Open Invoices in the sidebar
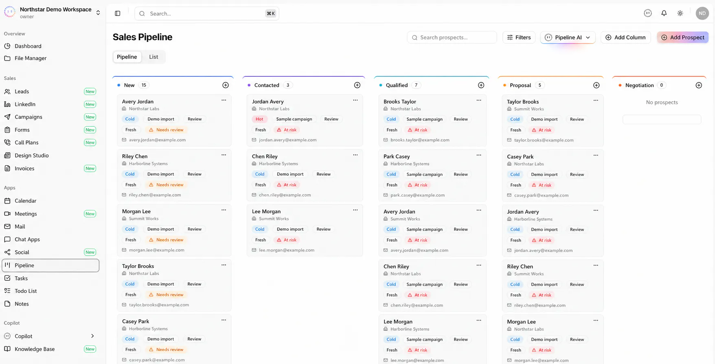 50,169
